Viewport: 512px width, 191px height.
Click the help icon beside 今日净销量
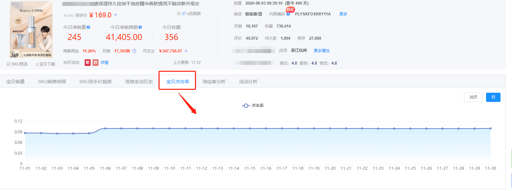[x=89, y=27]
